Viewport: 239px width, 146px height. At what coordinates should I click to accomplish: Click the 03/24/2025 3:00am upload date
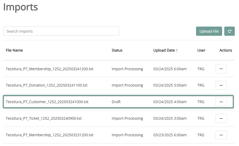point(170,118)
